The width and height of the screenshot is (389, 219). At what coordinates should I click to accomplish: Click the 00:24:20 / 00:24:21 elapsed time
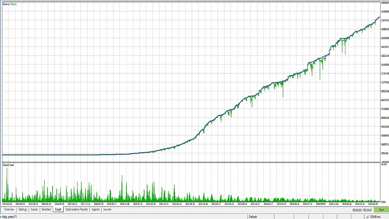(362, 210)
